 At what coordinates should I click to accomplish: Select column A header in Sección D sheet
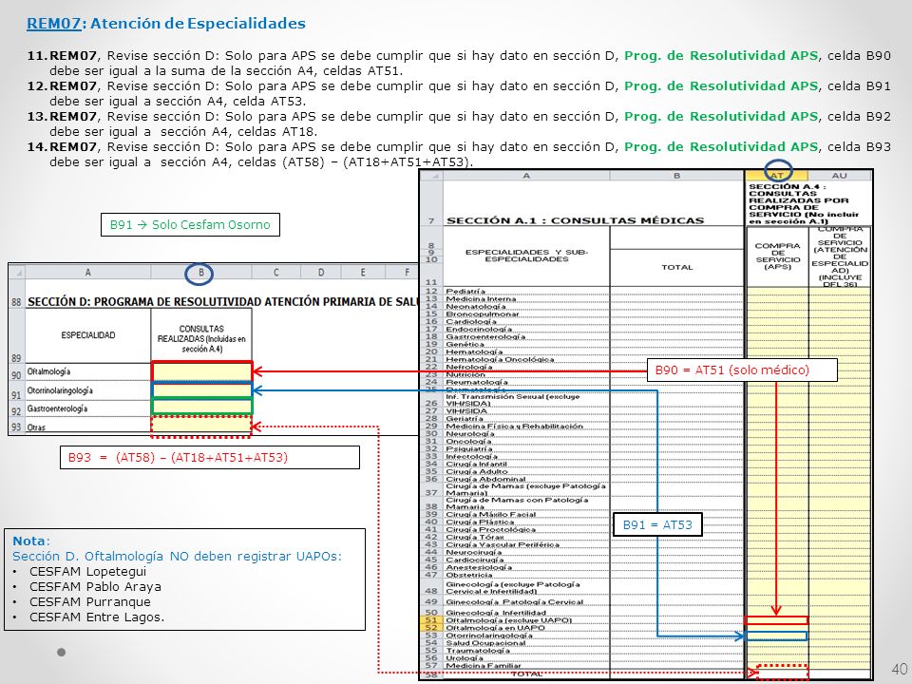point(87,273)
